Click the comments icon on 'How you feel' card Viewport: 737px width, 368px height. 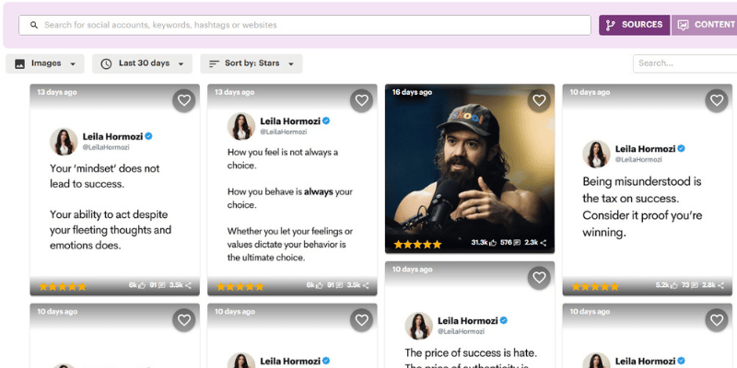pos(339,285)
